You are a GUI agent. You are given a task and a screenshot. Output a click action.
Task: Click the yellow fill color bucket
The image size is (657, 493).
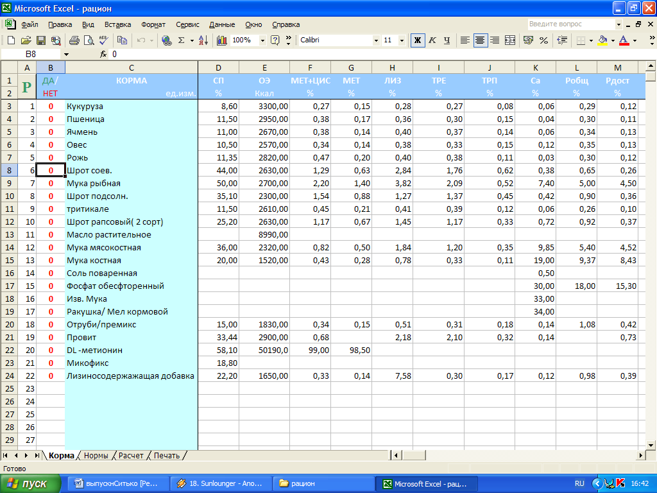click(x=602, y=40)
